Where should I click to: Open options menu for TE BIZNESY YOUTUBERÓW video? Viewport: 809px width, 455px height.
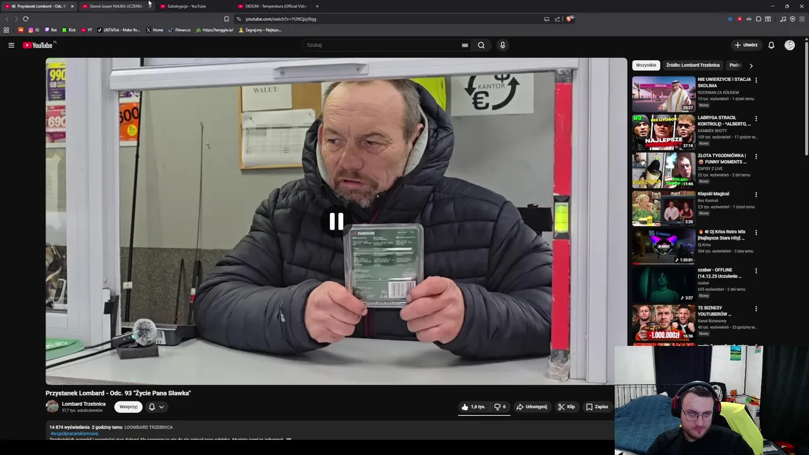[756, 308]
